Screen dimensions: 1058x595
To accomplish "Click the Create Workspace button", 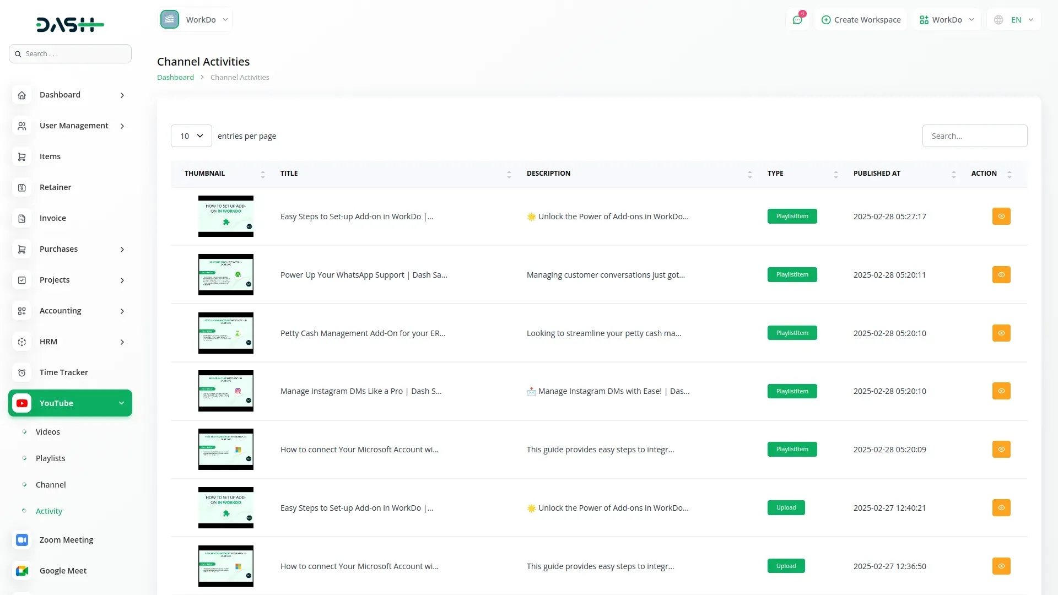I will coord(861,19).
